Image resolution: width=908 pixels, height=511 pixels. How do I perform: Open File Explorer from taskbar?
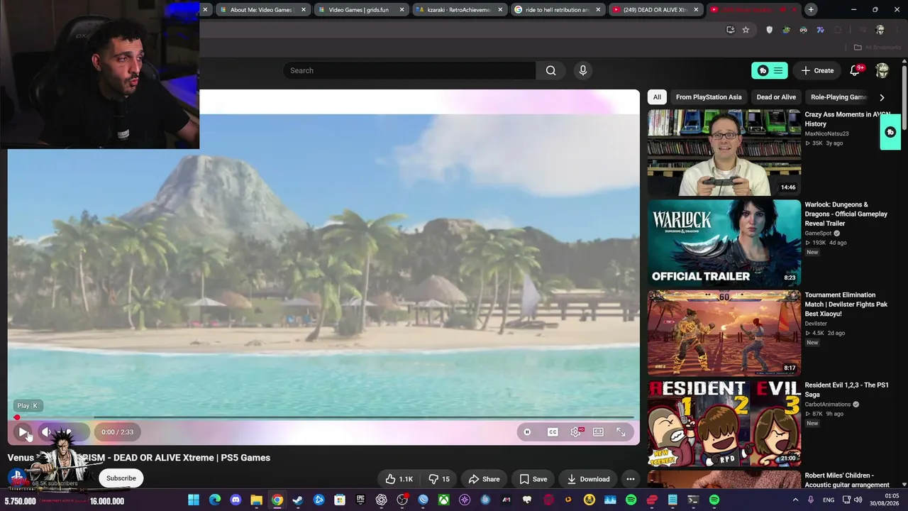pyautogui.click(x=256, y=500)
